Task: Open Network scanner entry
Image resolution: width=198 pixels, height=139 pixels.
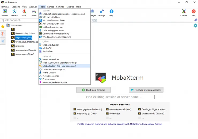Action: (64, 76)
